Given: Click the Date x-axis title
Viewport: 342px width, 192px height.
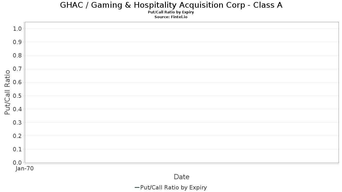Looking at the screenshot, I should tap(182, 177).
